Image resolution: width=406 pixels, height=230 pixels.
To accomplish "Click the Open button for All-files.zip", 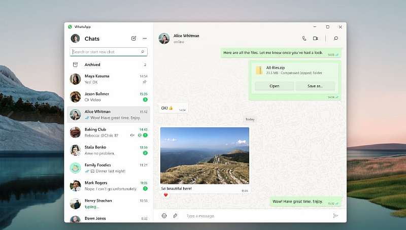I will [x=274, y=86].
